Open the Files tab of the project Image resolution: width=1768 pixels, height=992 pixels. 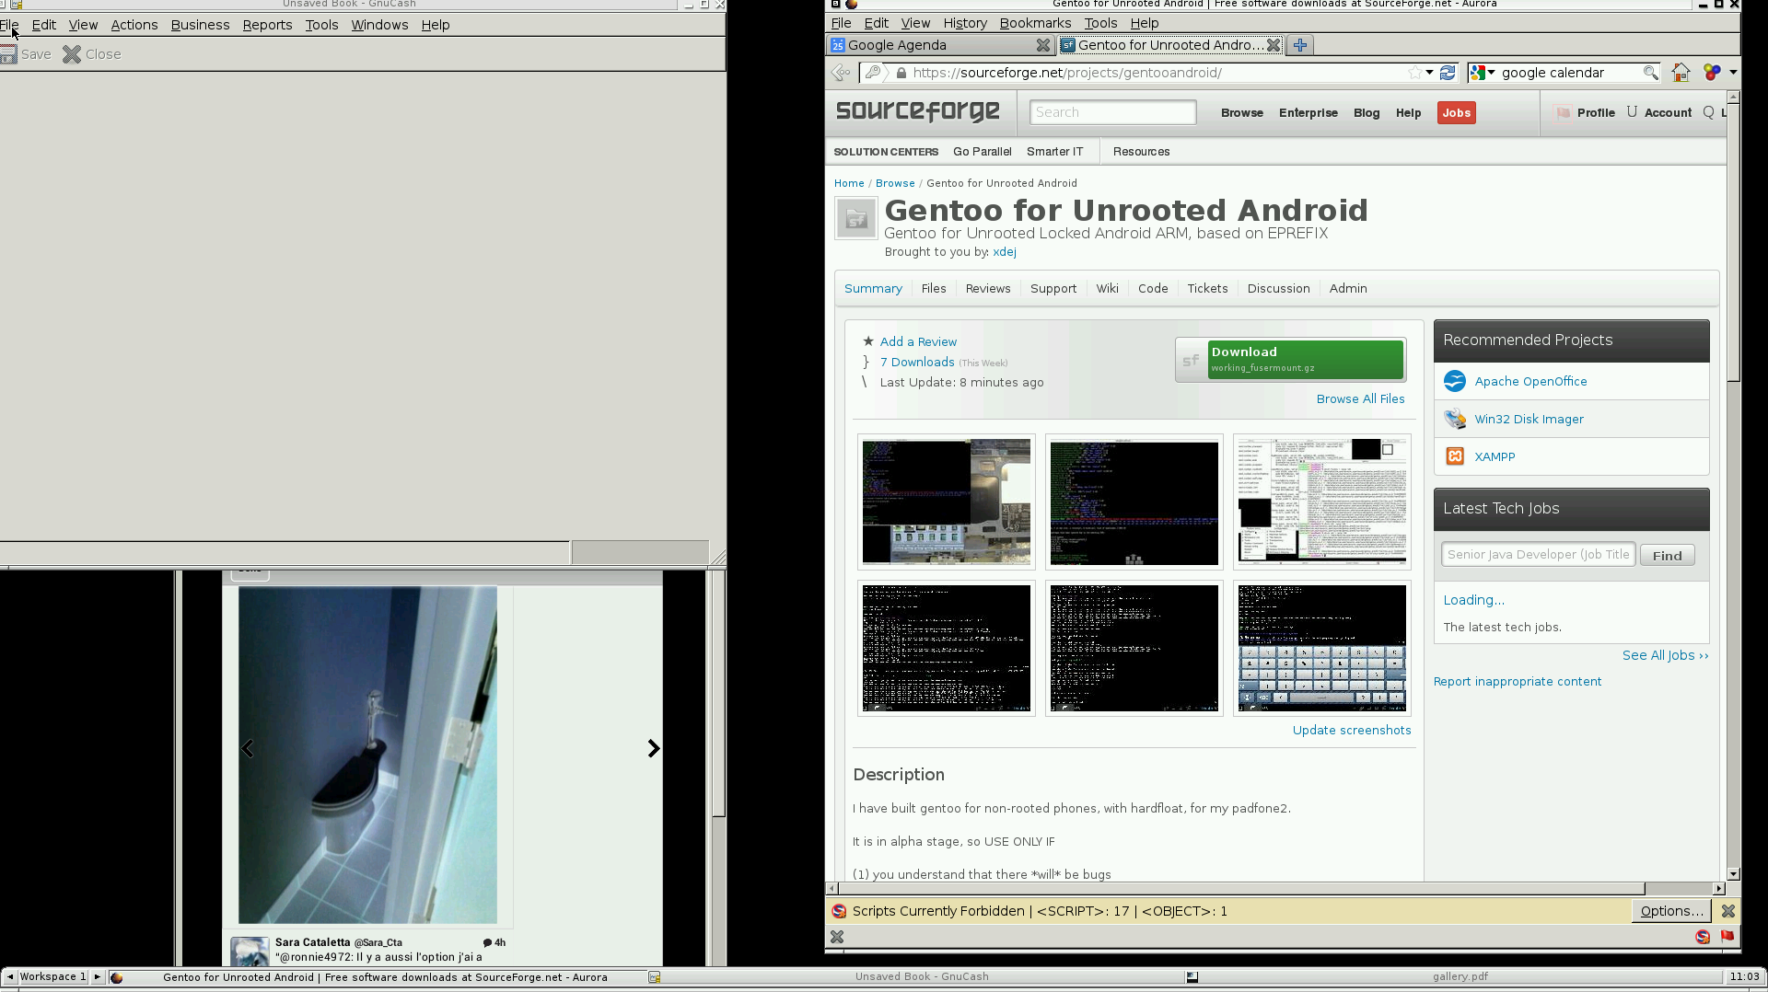933,289
